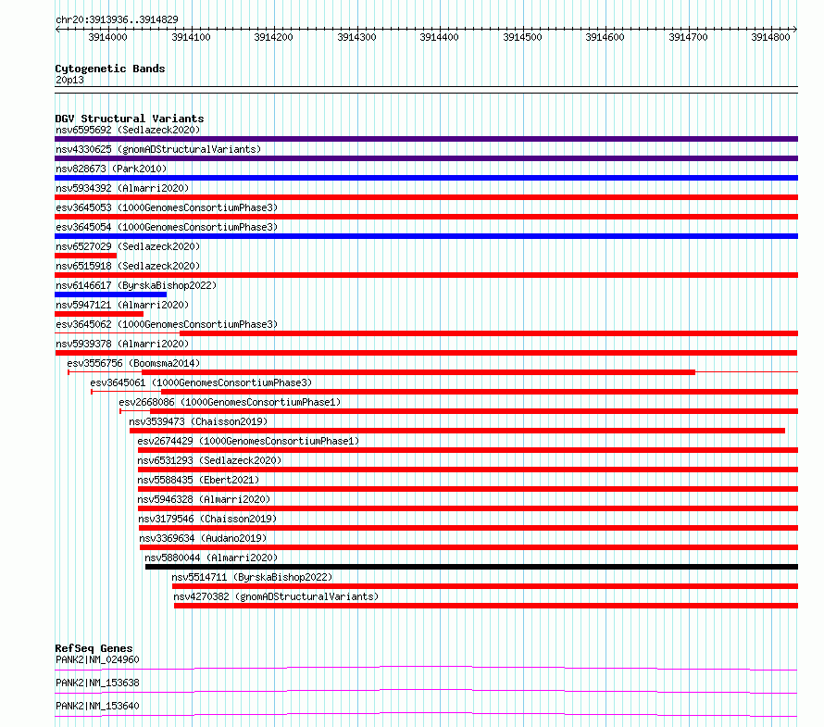
Task: Click ruler position 3914700
Action: click(x=688, y=37)
